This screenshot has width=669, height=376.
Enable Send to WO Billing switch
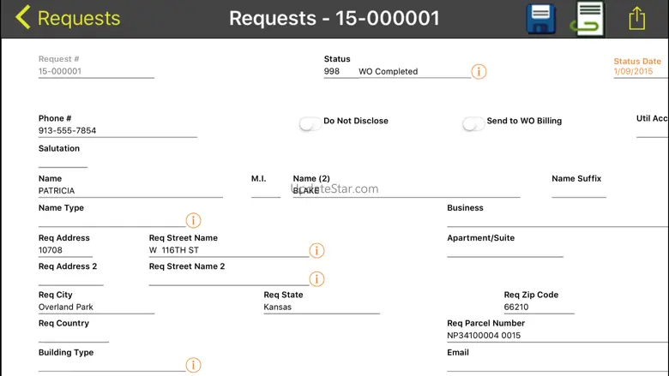tap(473, 123)
